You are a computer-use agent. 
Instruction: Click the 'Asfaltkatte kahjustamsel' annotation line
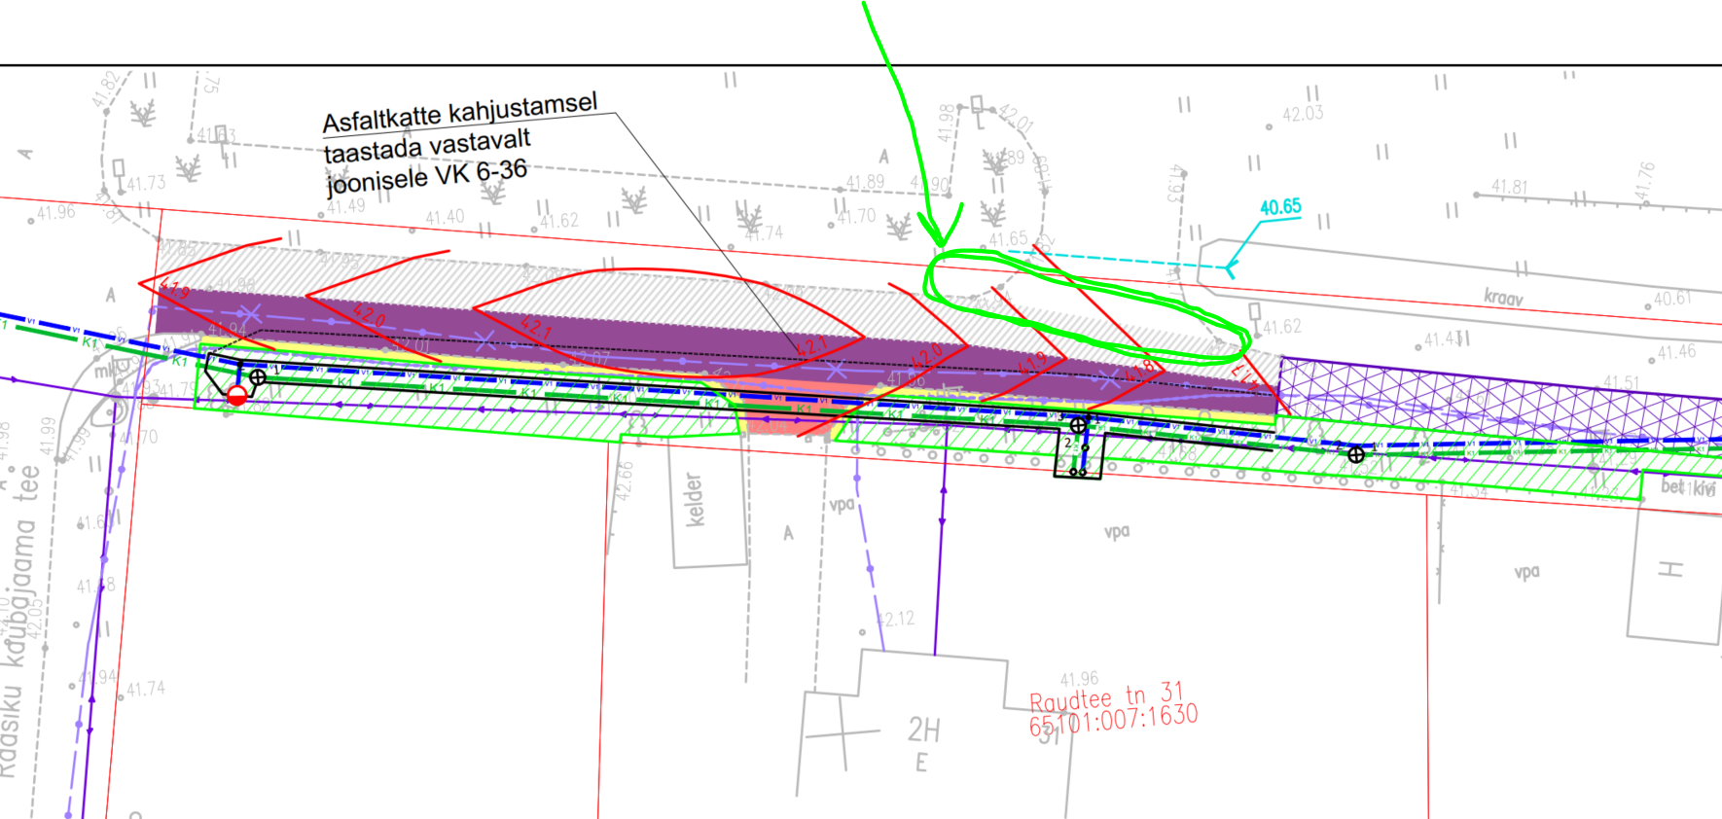pos(459,113)
